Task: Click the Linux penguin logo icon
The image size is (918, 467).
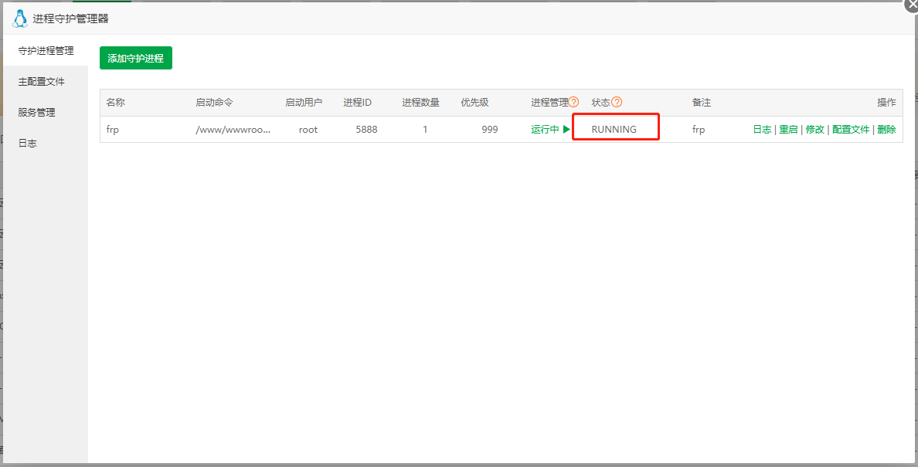Action: click(19, 18)
